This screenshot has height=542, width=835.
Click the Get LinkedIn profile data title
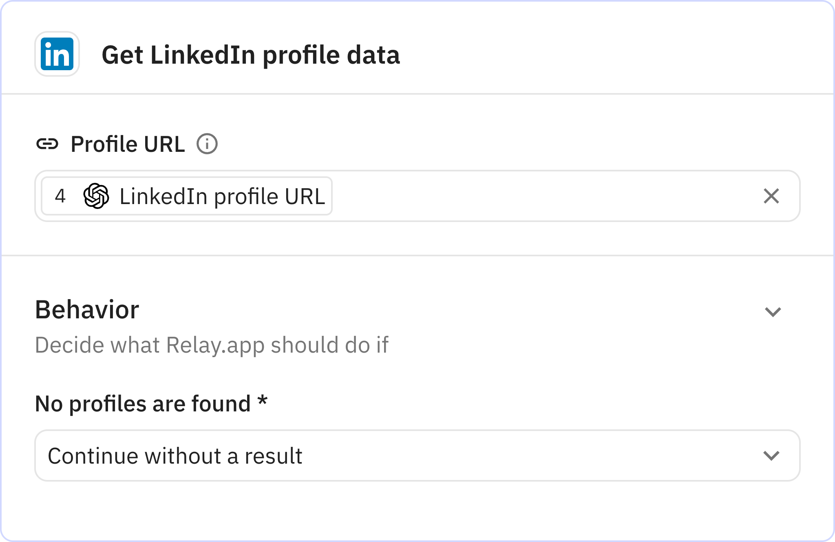pyautogui.click(x=251, y=56)
